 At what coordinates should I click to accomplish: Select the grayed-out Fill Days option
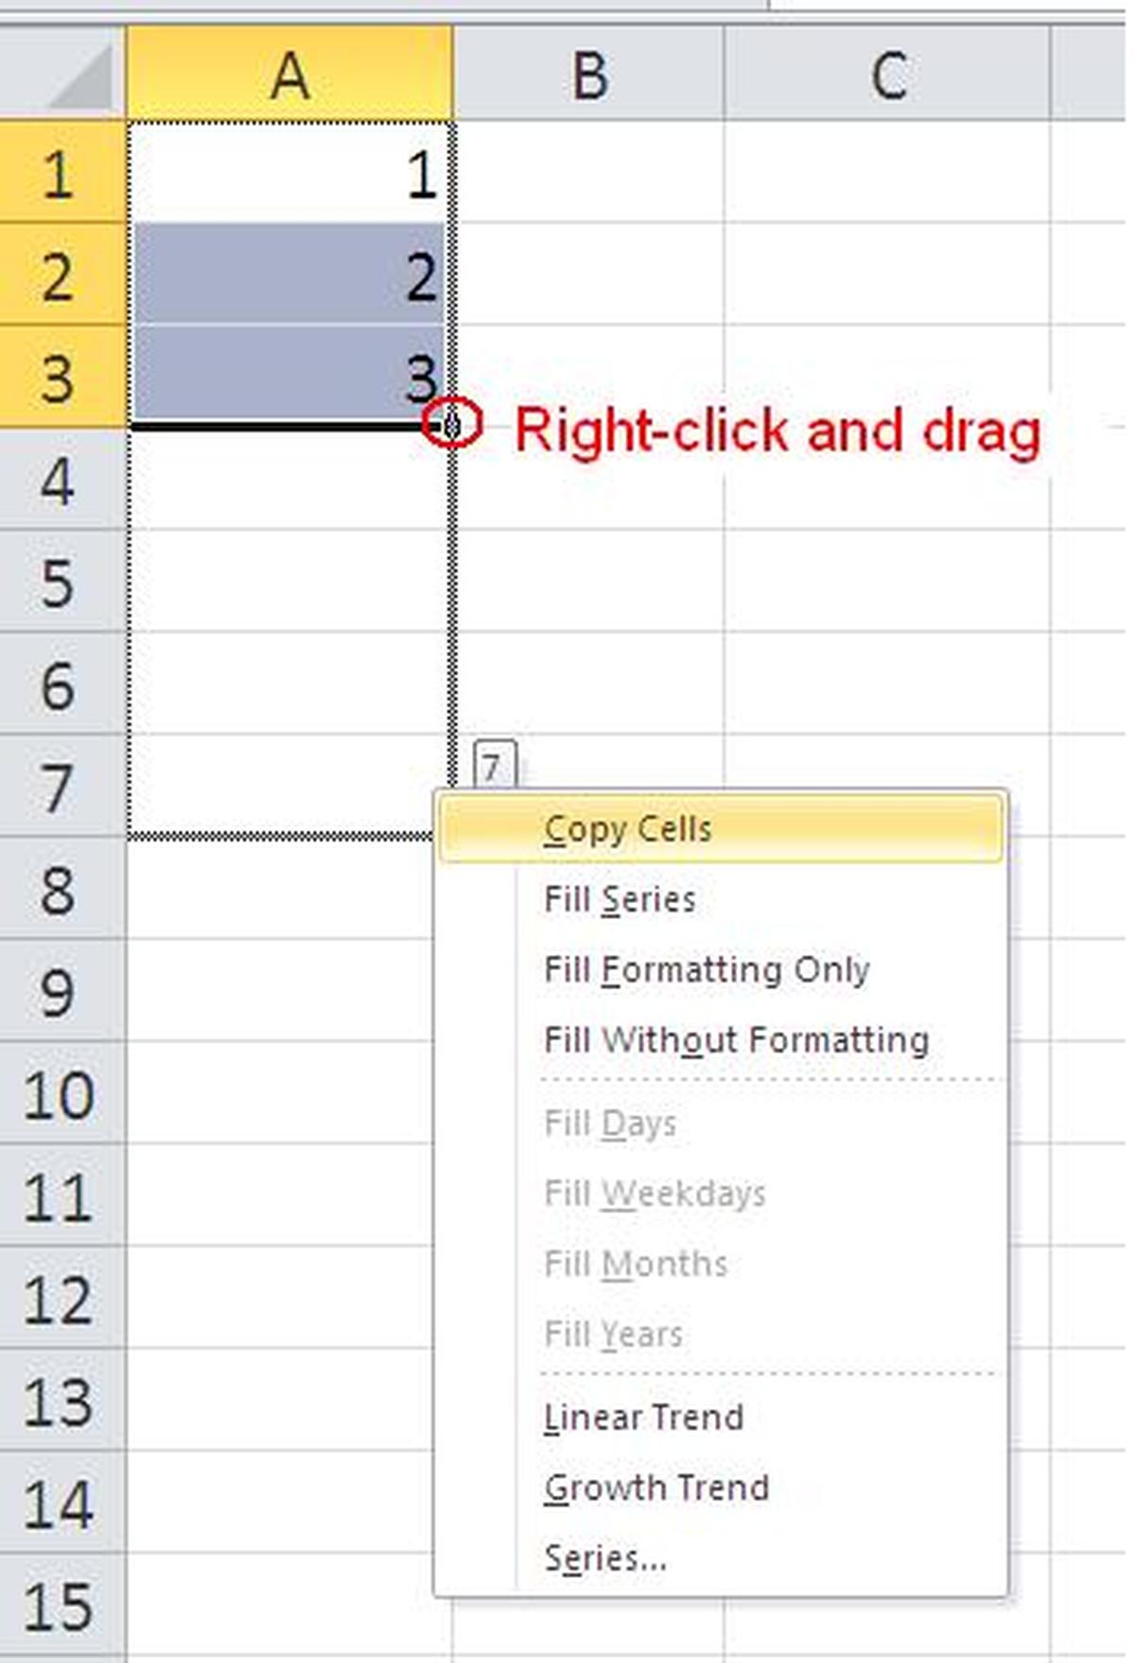click(x=610, y=1122)
